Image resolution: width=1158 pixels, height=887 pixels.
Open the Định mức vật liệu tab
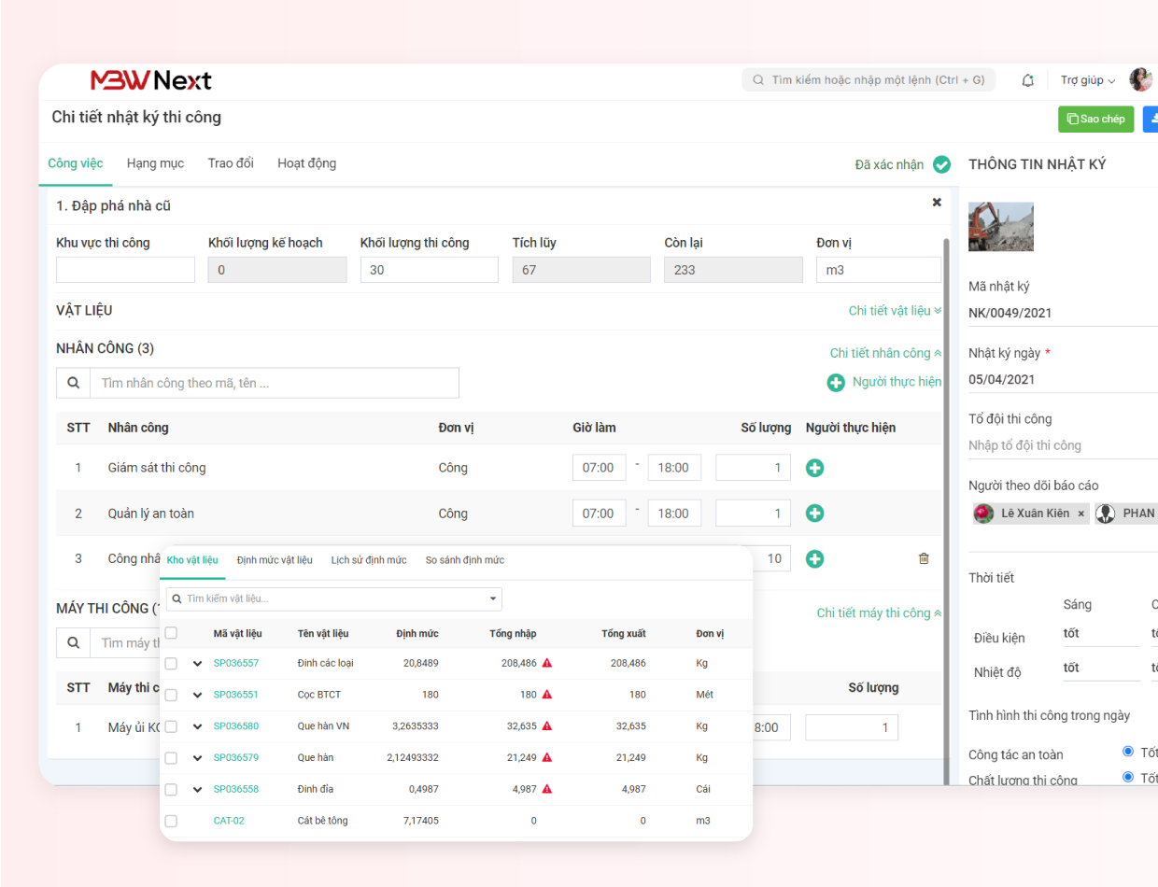coord(275,560)
